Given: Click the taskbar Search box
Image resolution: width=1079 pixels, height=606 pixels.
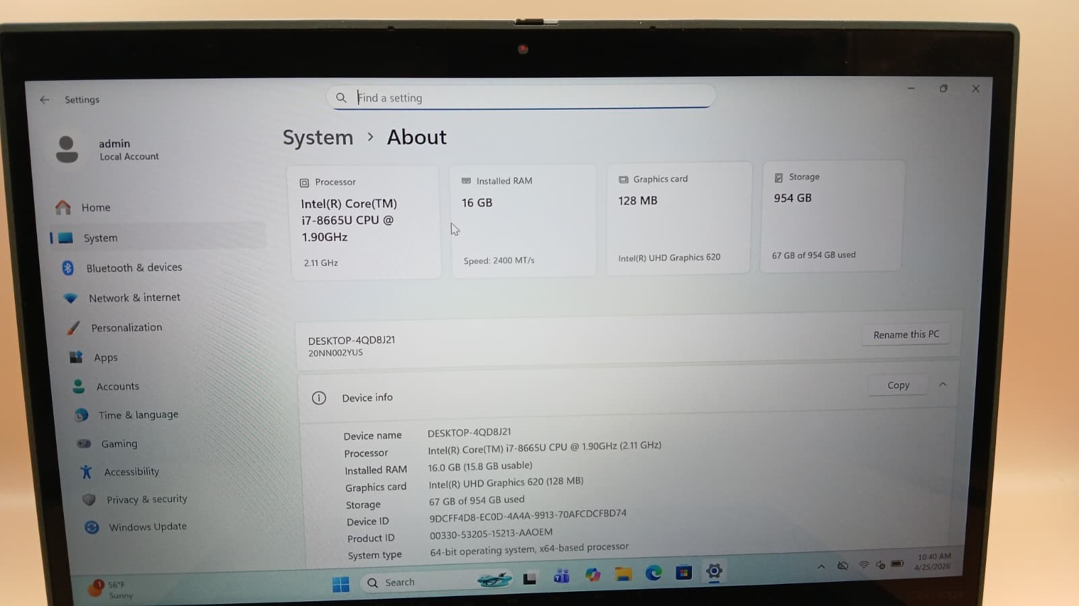Looking at the screenshot, I should (x=436, y=581).
